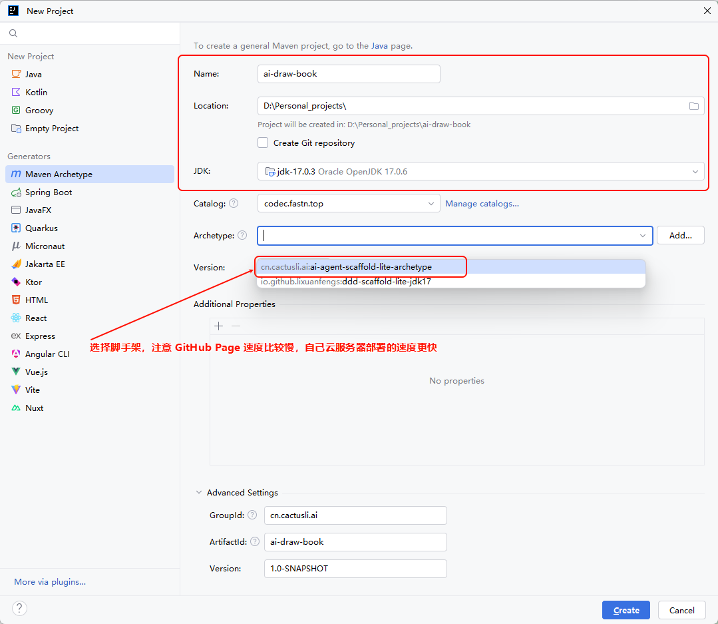This screenshot has height=624, width=718.
Task: Open the JDK dropdown
Action: (x=481, y=171)
